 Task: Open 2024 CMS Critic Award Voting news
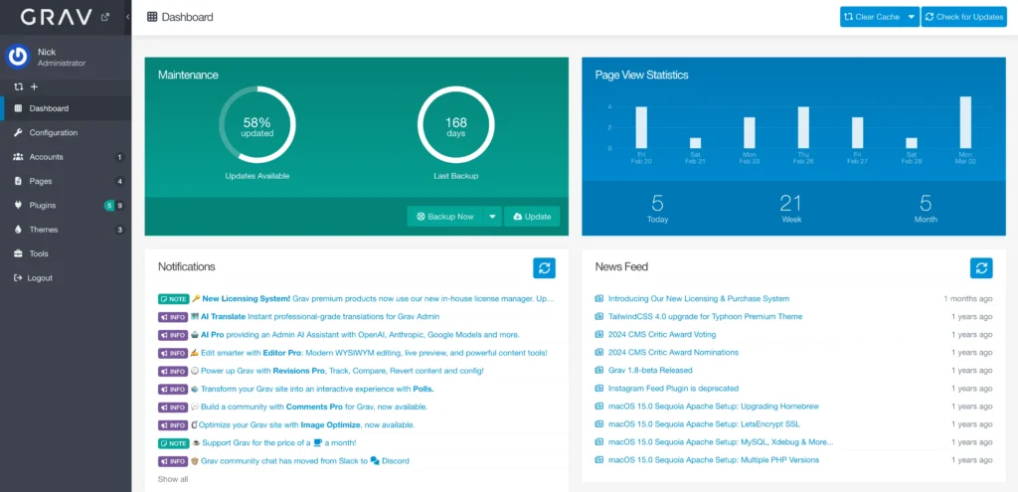[x=662, y=334]
